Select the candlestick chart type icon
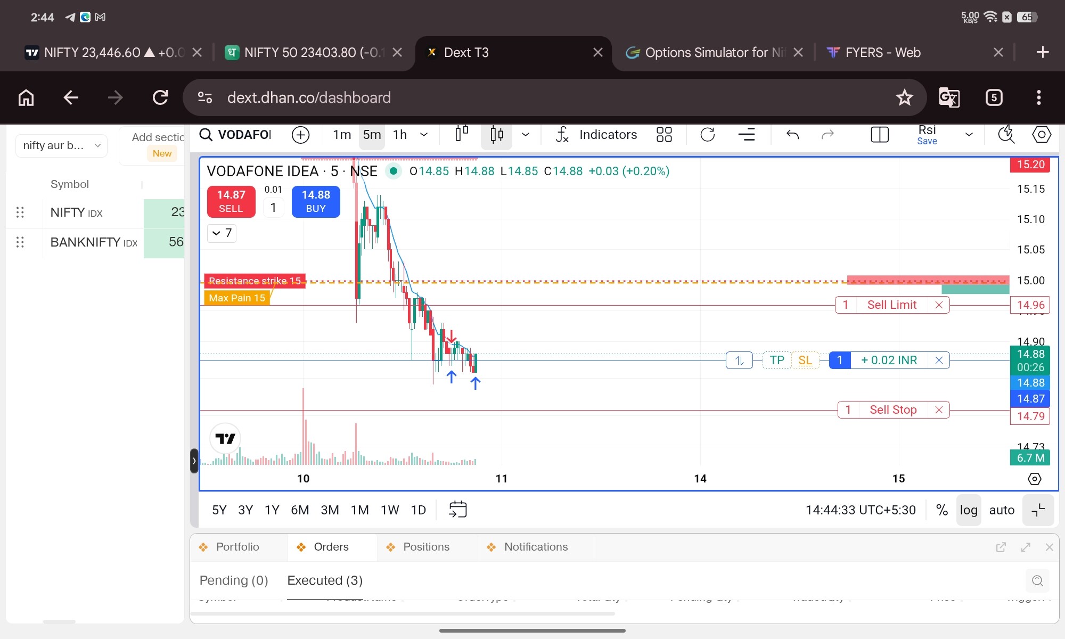This screenshot has height=639, width=1065. [x=496, y=135]
